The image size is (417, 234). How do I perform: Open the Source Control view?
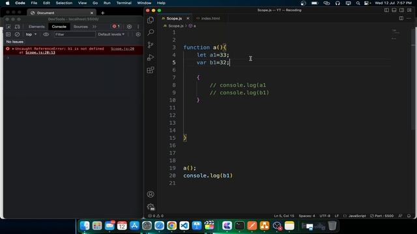pos(151,45)
